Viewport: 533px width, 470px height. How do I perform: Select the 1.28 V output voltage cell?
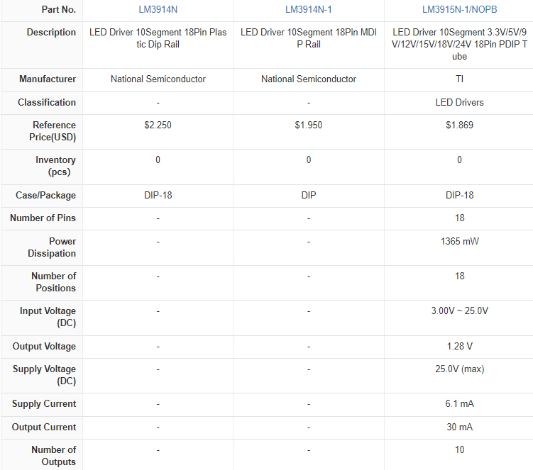459,347
